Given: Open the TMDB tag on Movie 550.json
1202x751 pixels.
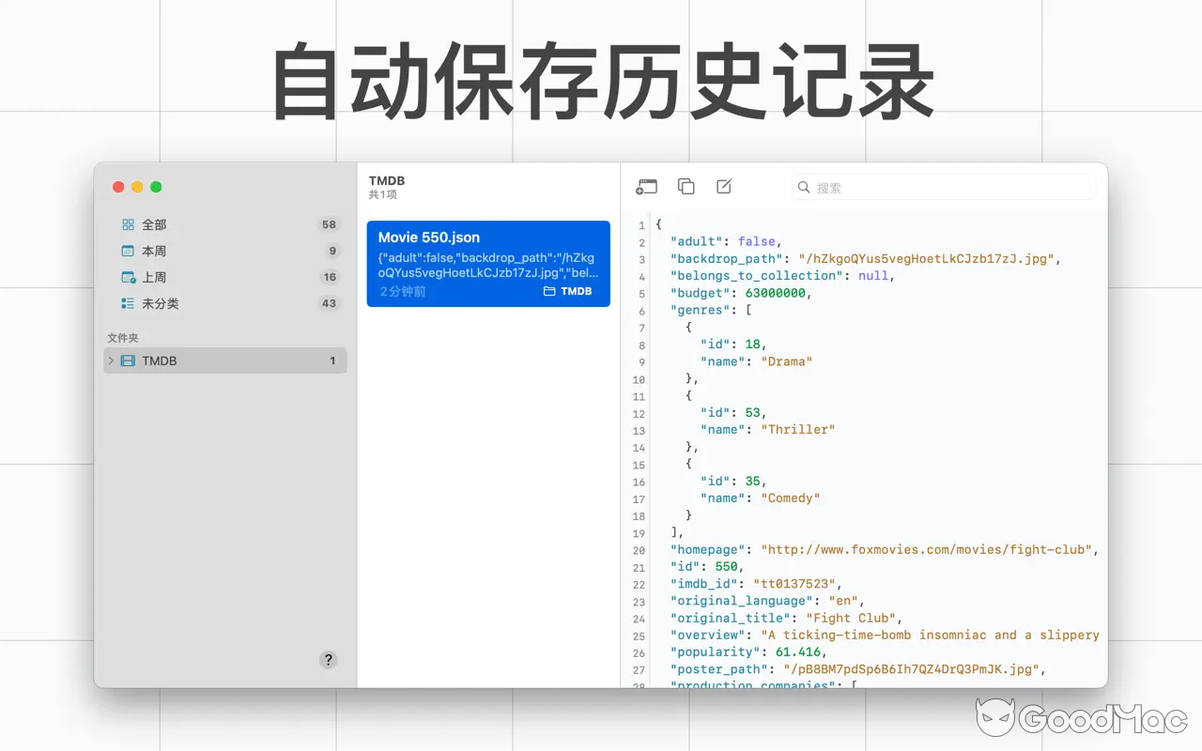Looking at the screenshot, I should tap(567, 292).
